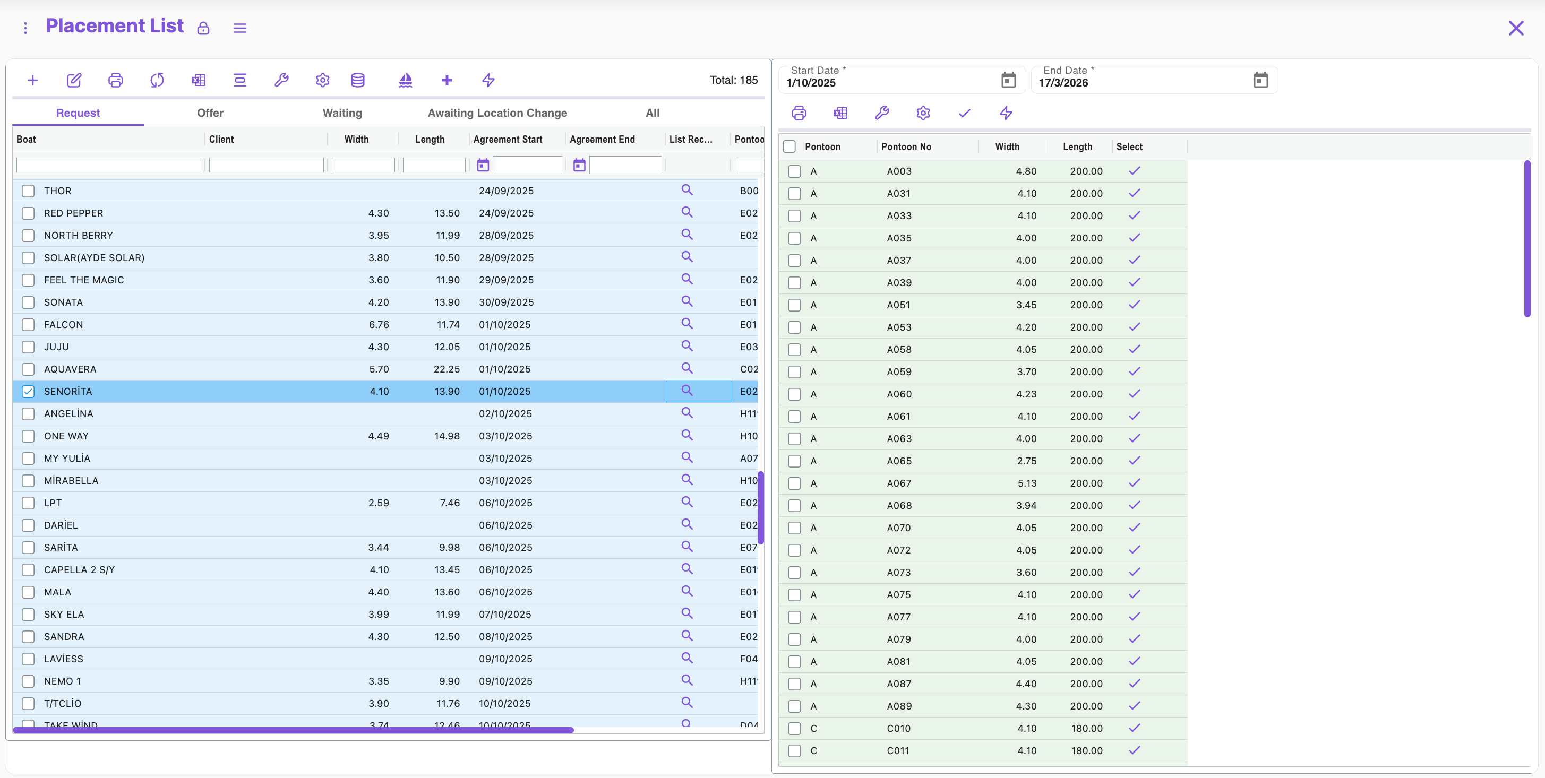The width and height of the screenshot is (1545, 778).
Task: Open the End Date calendar picker
Action: point(1260,80)
